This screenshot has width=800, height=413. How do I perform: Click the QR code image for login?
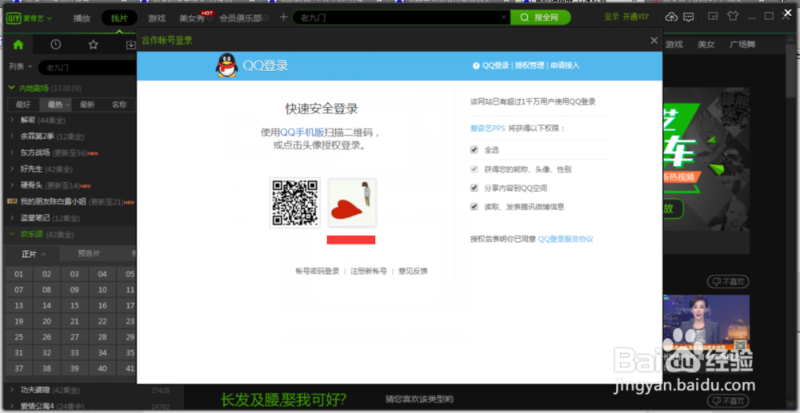[295, 203]
